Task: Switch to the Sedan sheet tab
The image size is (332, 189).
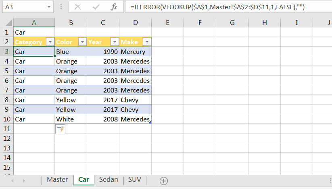Action: pos(109,179)
